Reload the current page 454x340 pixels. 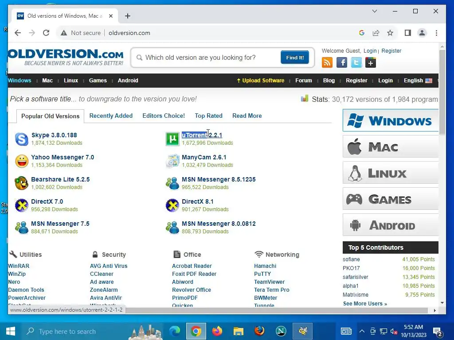46,33
